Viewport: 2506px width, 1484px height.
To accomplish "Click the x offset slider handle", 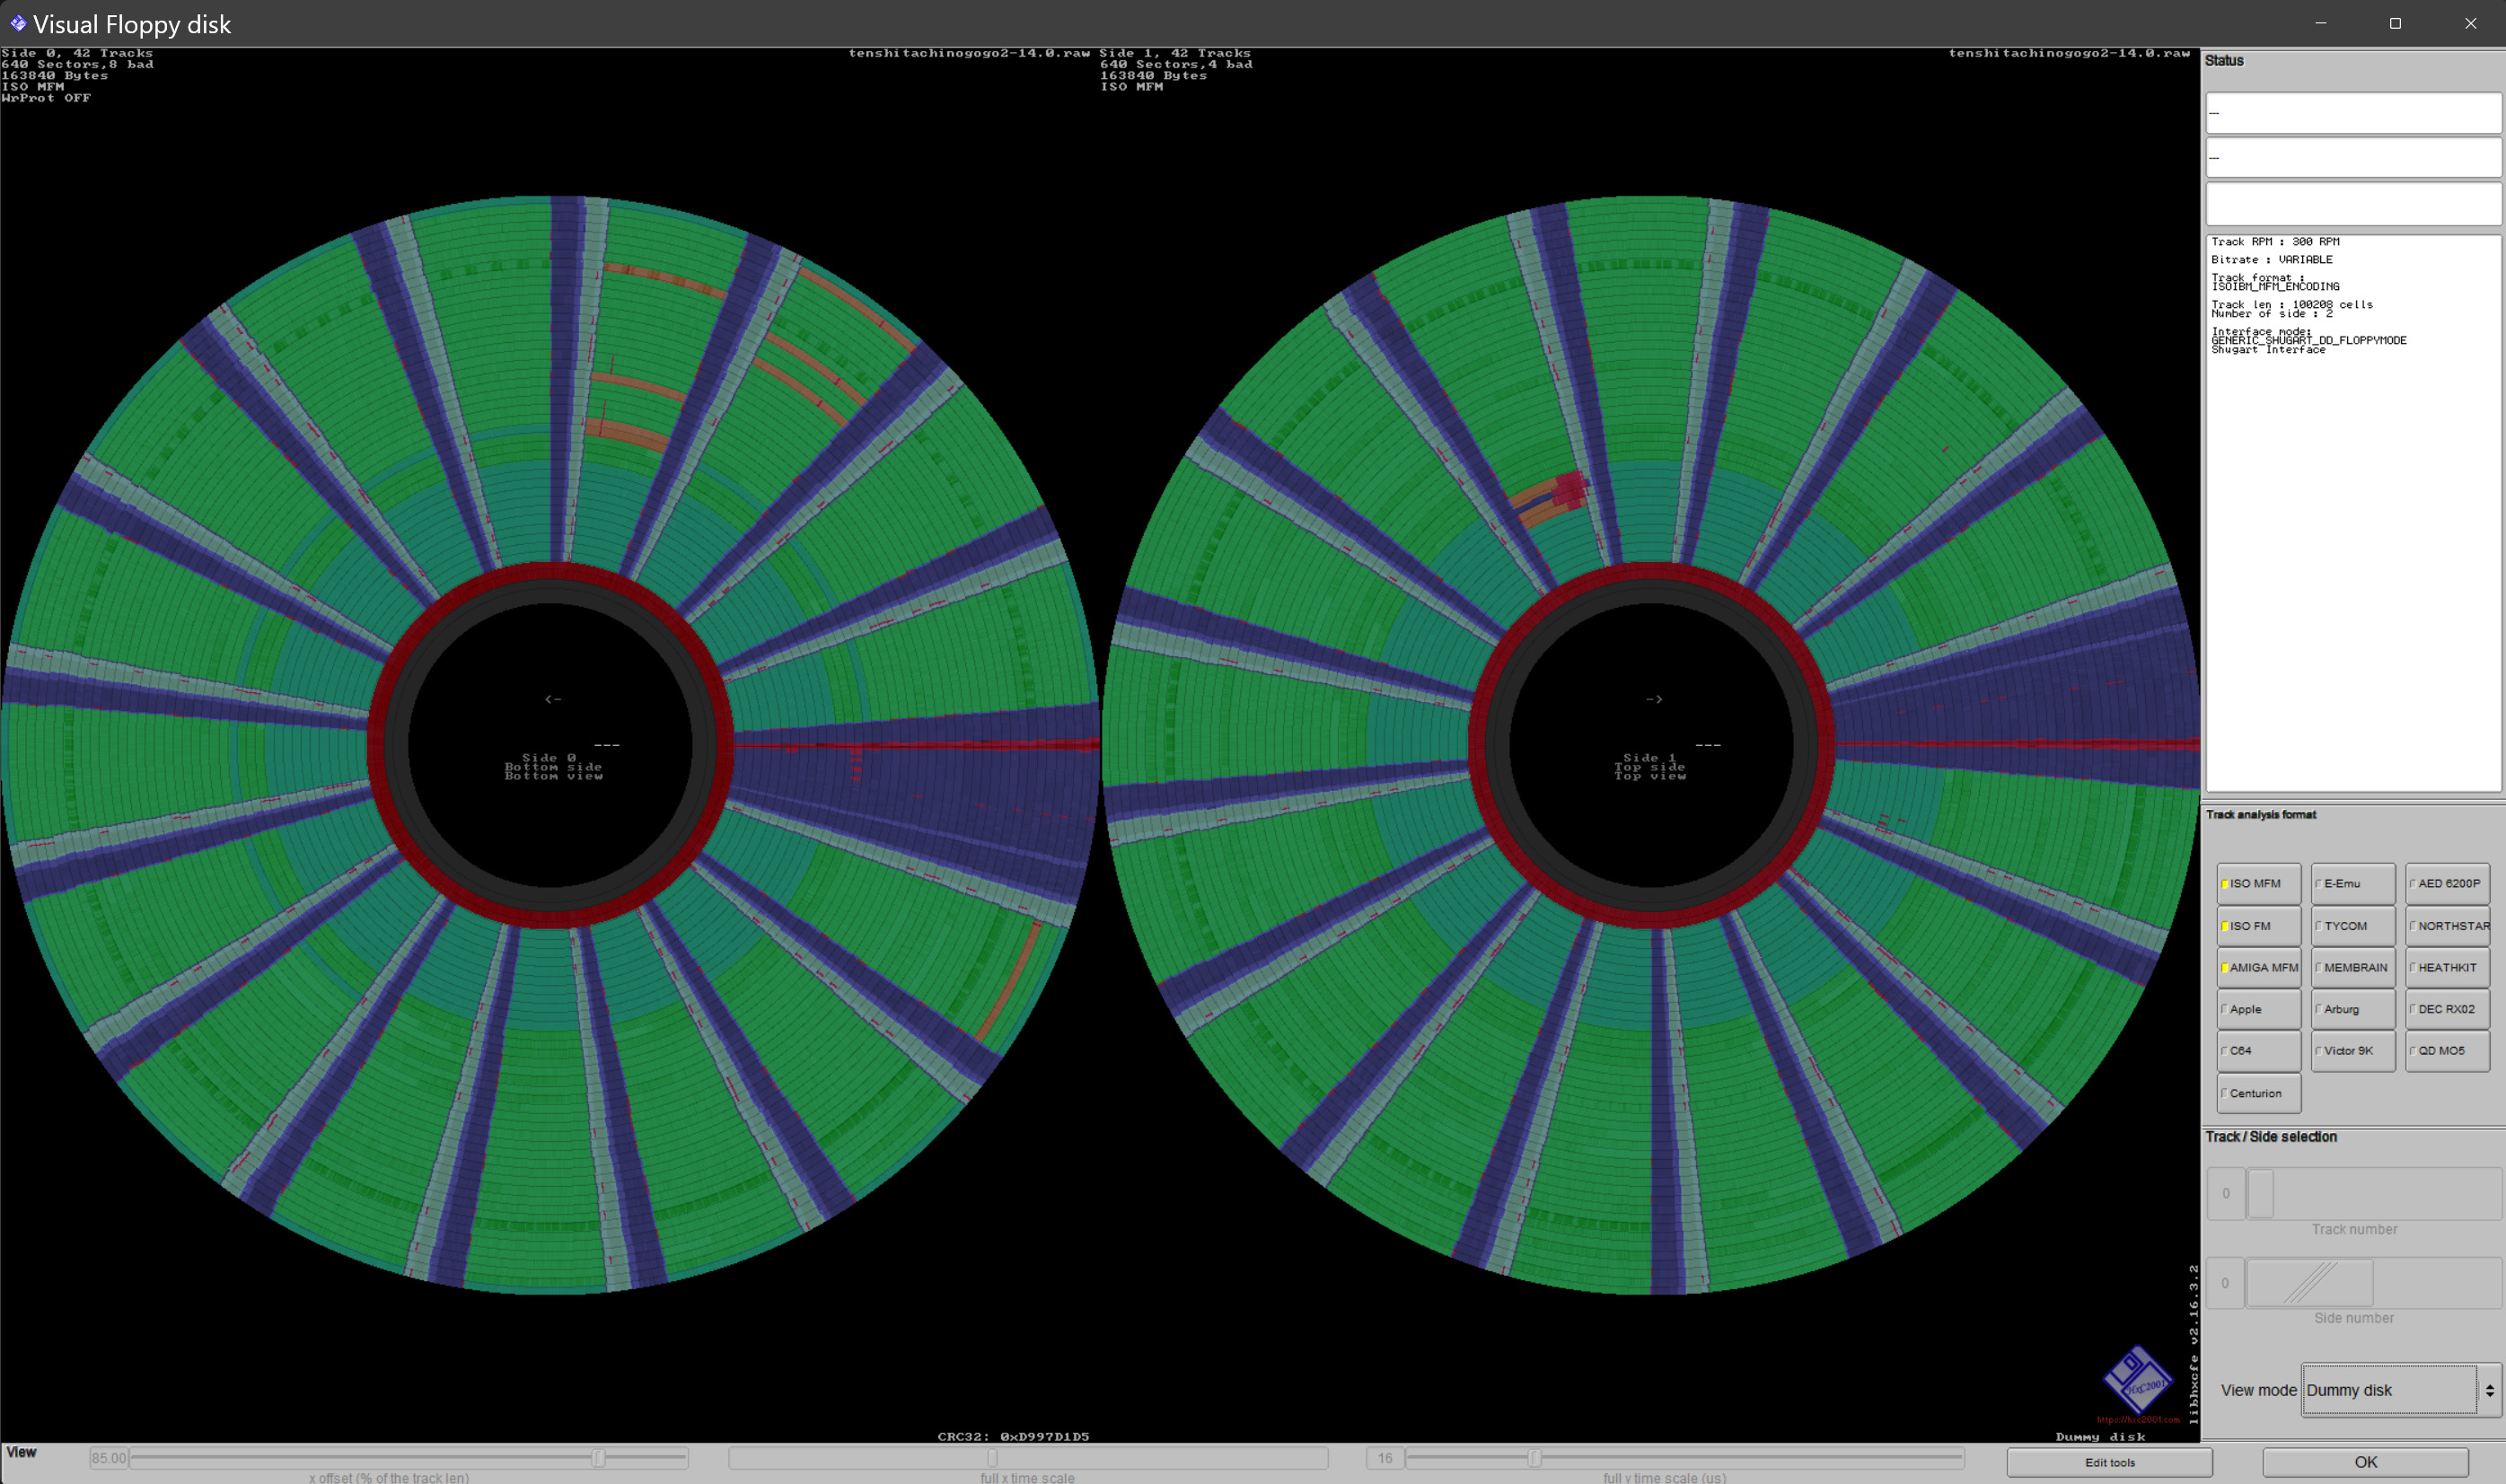I will coord(598,1458).
